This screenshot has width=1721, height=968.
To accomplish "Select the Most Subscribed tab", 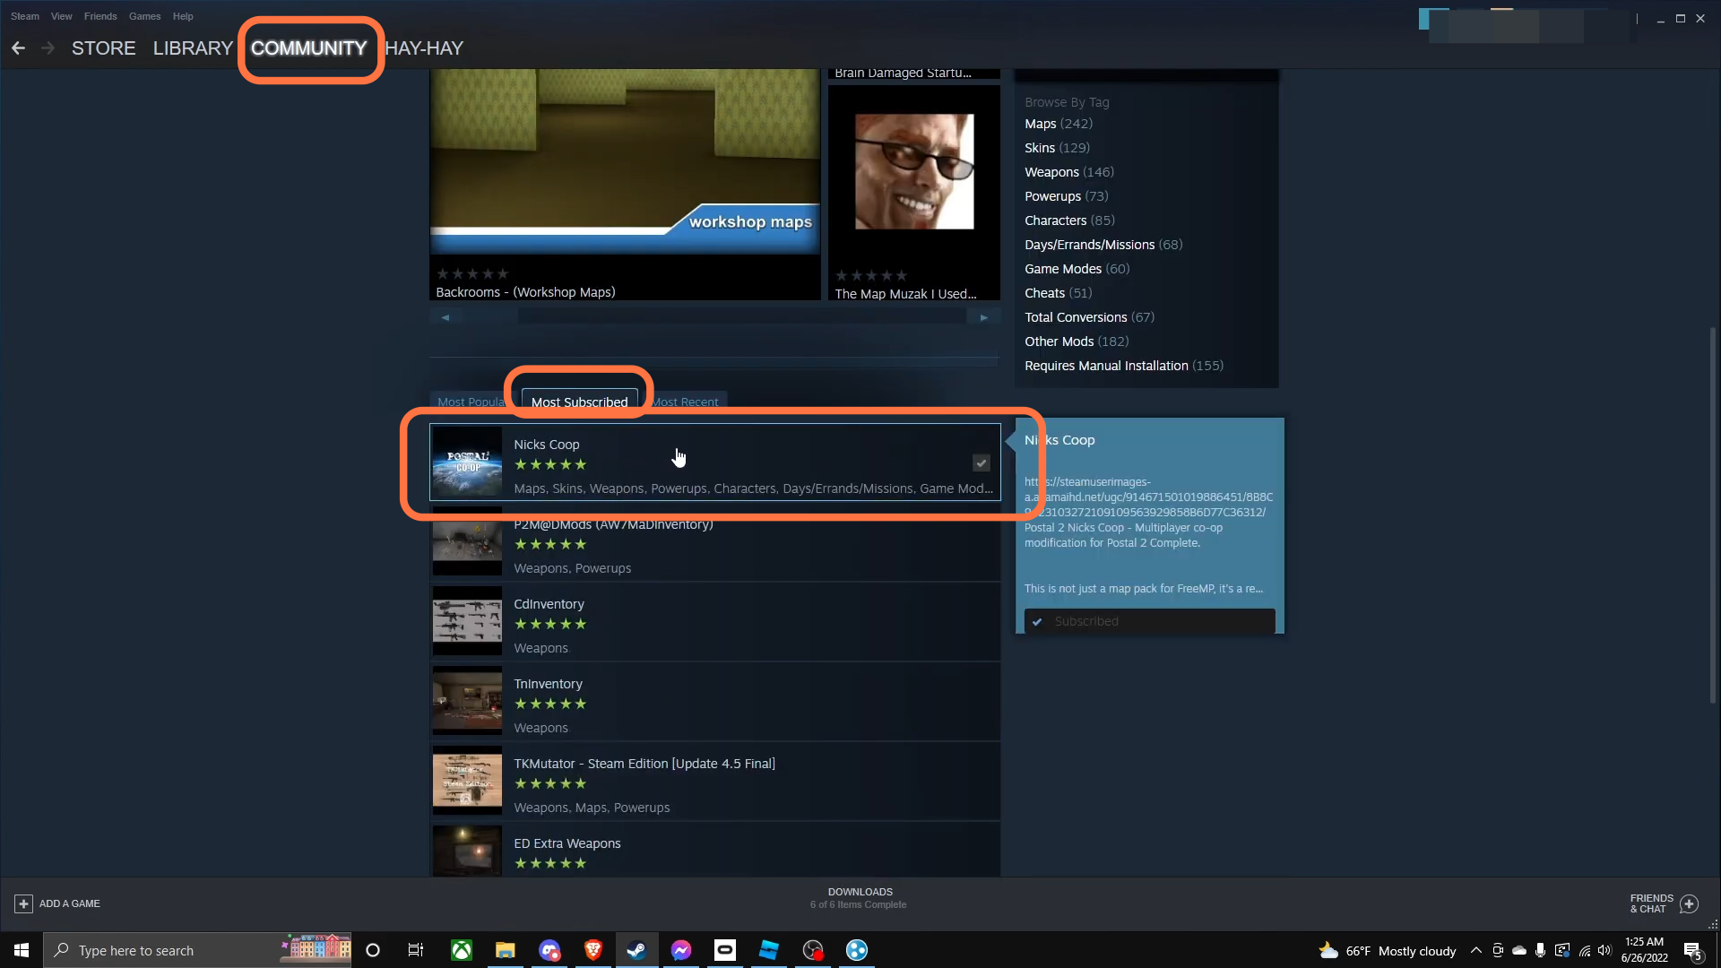I will (x=579, y=402).
